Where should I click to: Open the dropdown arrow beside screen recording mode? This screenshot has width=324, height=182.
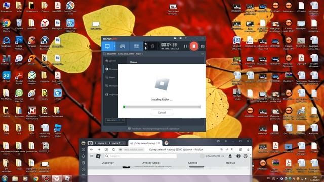click(114, 46)
